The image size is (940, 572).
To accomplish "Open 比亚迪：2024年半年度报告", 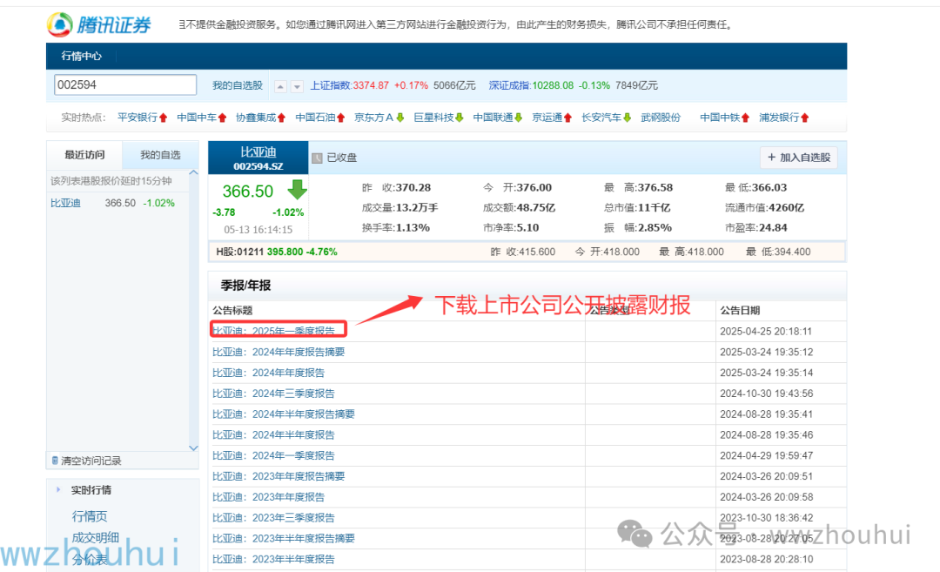I will pos(273,434).
